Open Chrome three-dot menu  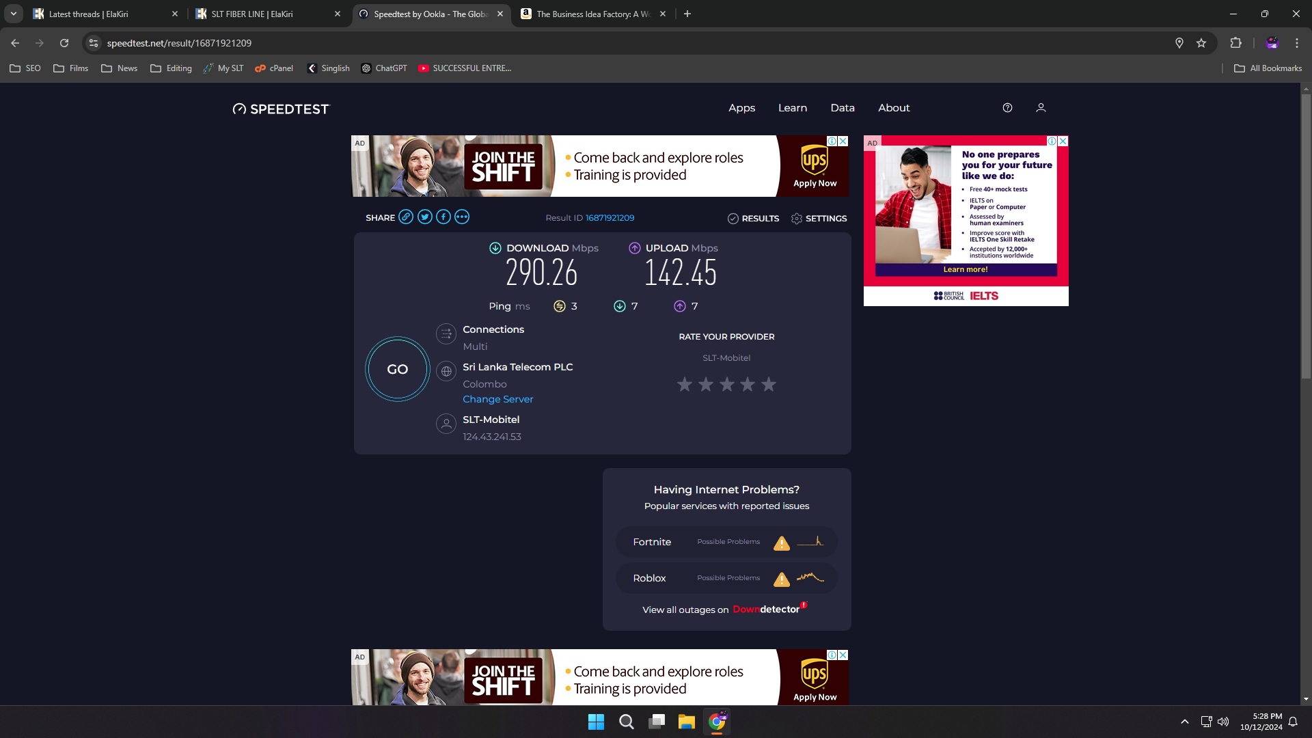click(1297, 43)
